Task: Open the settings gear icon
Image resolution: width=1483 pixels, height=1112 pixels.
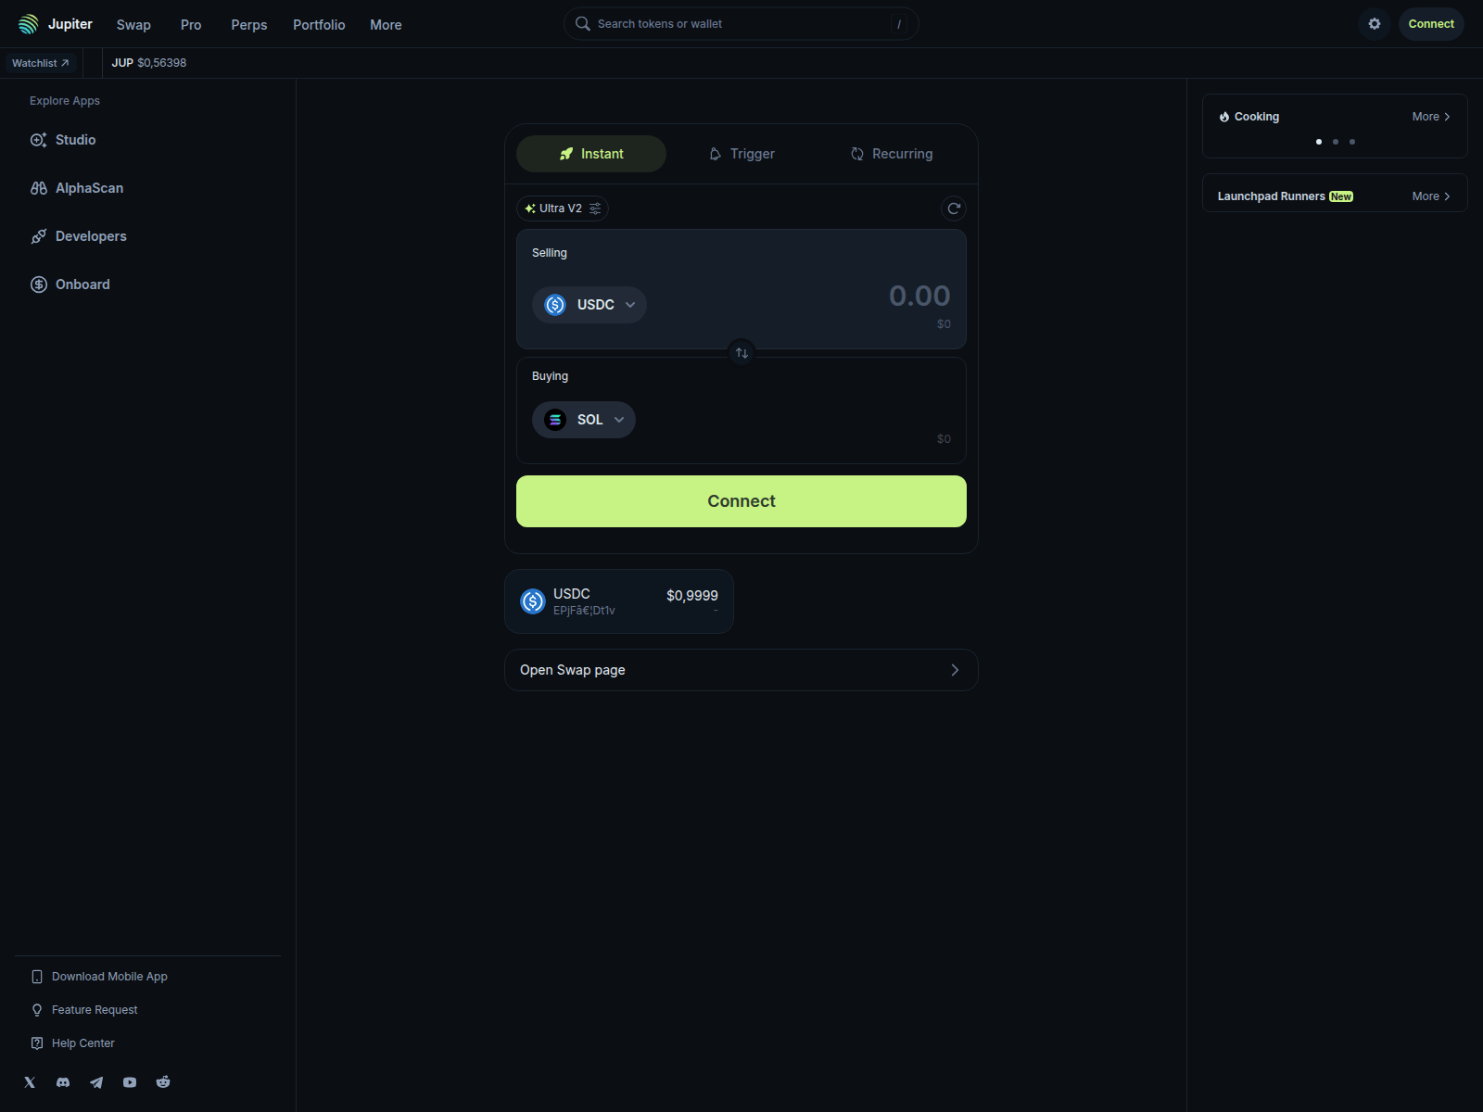Action: pyautogui.click(x=1375, y=24)
